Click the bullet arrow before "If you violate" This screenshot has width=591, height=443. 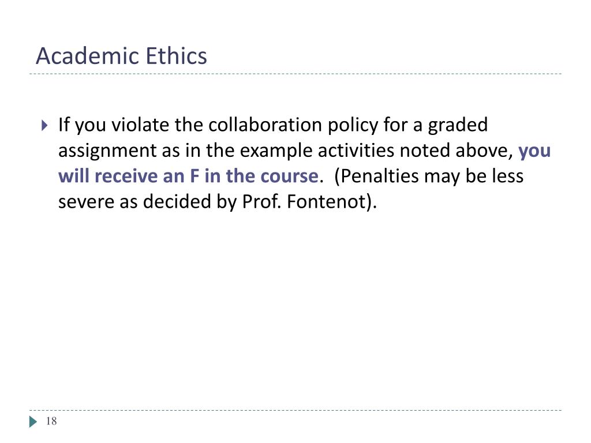(x=44, y=125)
